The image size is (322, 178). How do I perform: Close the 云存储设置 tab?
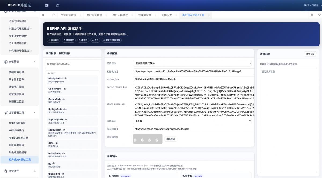tap(156, 15)
